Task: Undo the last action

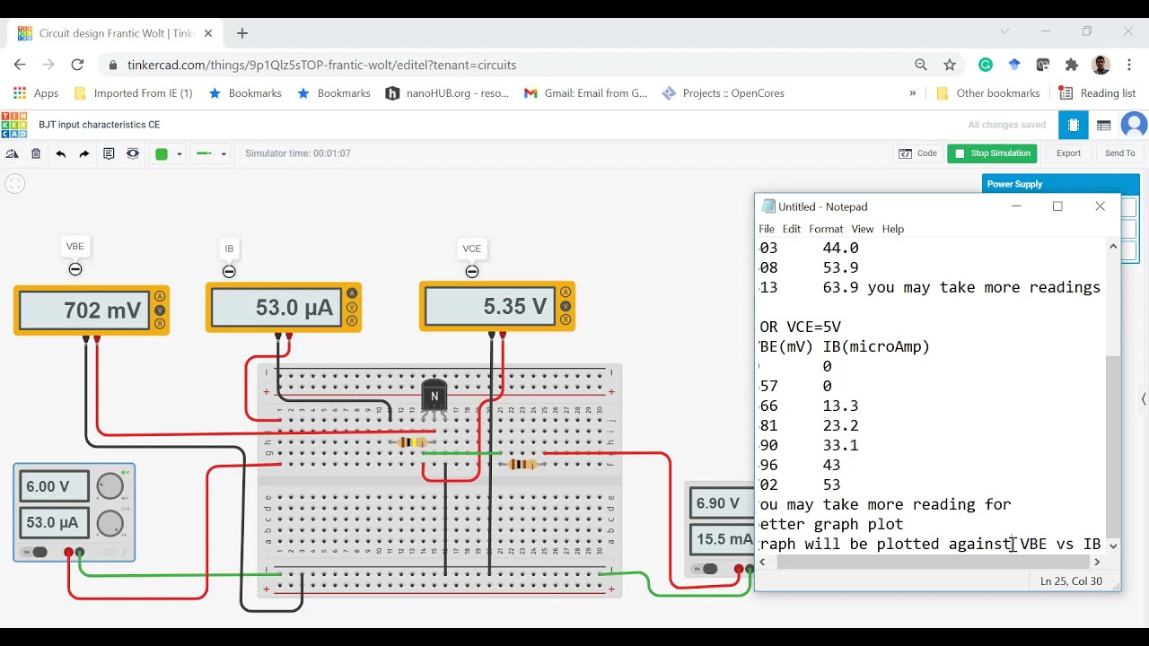Action: (x=60, y=153)
